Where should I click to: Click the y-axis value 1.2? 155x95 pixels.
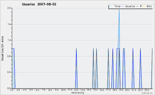coord(9,40)
